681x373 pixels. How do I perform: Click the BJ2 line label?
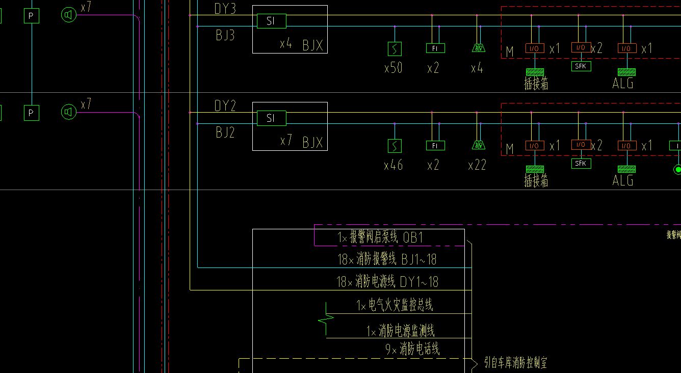(225, 132)
